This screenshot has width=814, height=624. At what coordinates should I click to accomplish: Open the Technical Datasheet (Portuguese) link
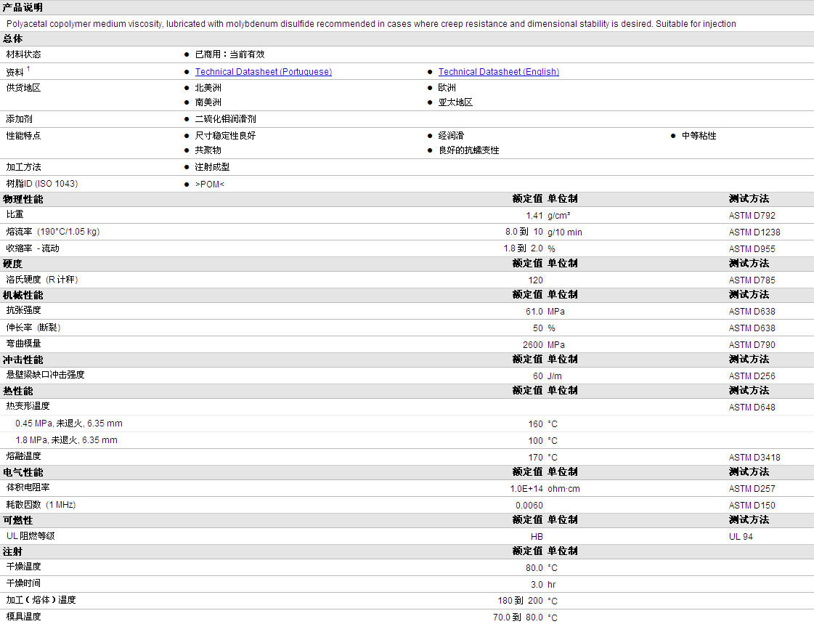point(263,72)
